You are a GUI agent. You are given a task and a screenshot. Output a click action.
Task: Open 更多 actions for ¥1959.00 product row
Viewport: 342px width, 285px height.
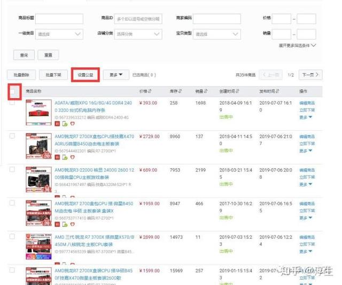click(x=306, y=218)
